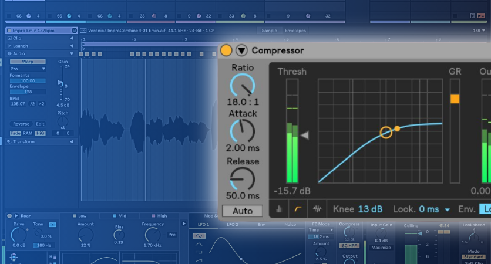Switch to the Envelopes tab

point(295,30)
